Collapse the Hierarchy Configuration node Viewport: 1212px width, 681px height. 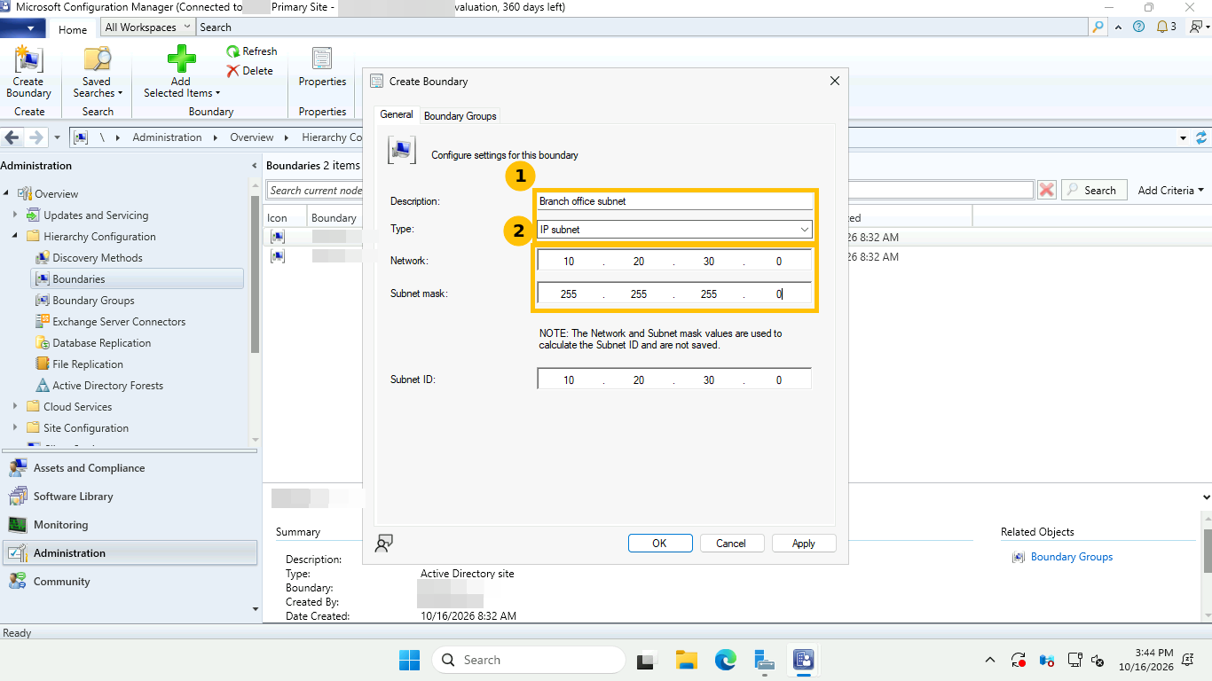(x=15, y=237)
